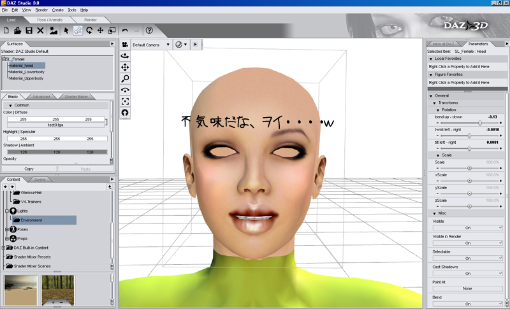
Task: Use the viewport pan camera control
Action: [125, 67]
